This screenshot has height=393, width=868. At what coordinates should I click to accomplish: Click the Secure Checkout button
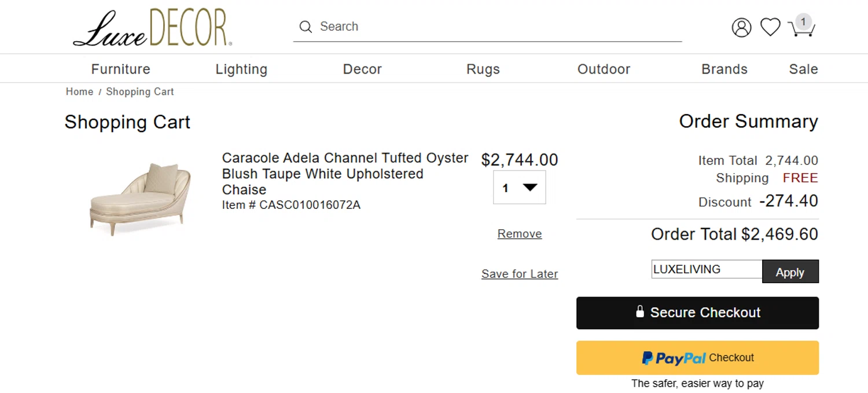point(697,313)
